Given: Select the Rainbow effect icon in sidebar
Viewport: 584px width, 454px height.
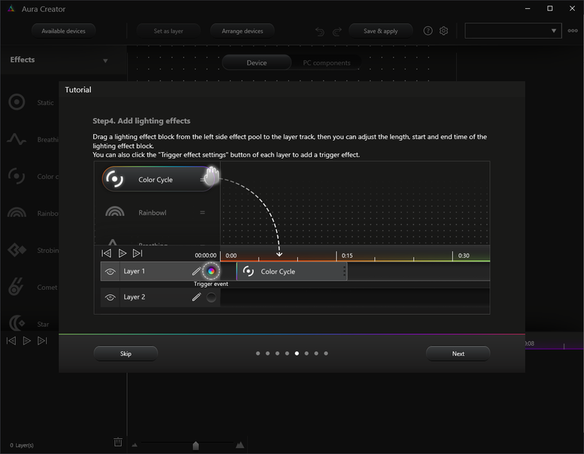Looking at the screenshot, I should 17,213.
